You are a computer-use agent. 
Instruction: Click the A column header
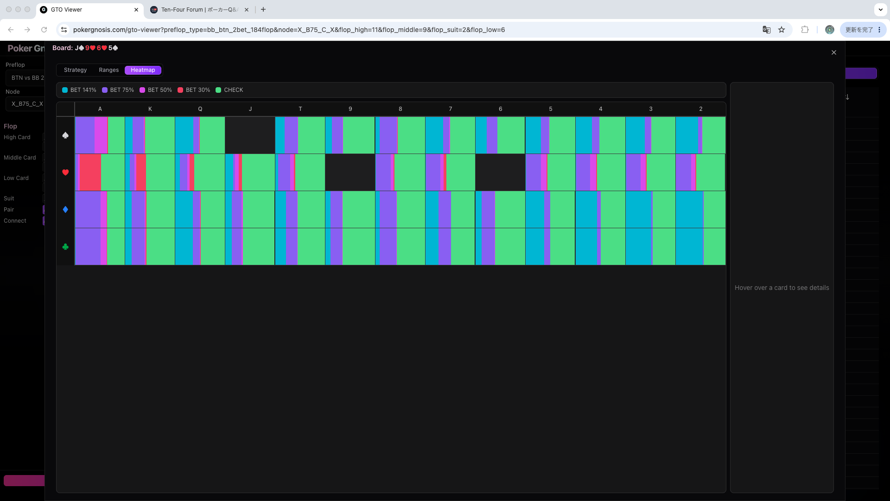(100, 109)
